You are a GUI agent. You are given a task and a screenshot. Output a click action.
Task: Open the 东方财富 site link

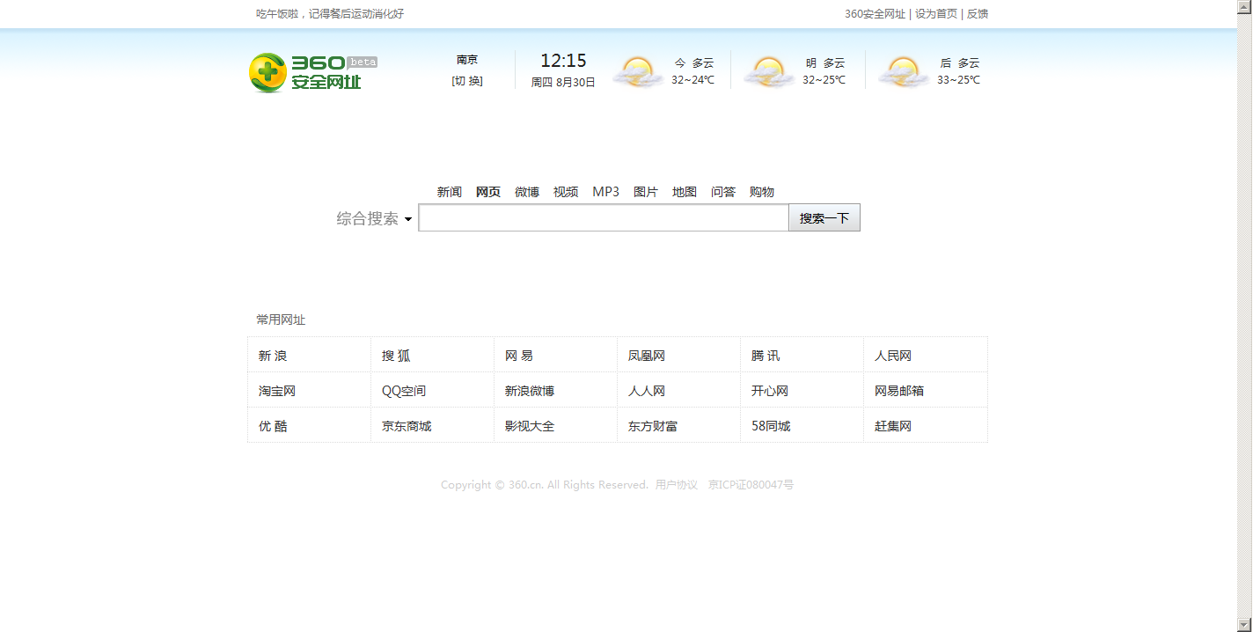point(653,426)
